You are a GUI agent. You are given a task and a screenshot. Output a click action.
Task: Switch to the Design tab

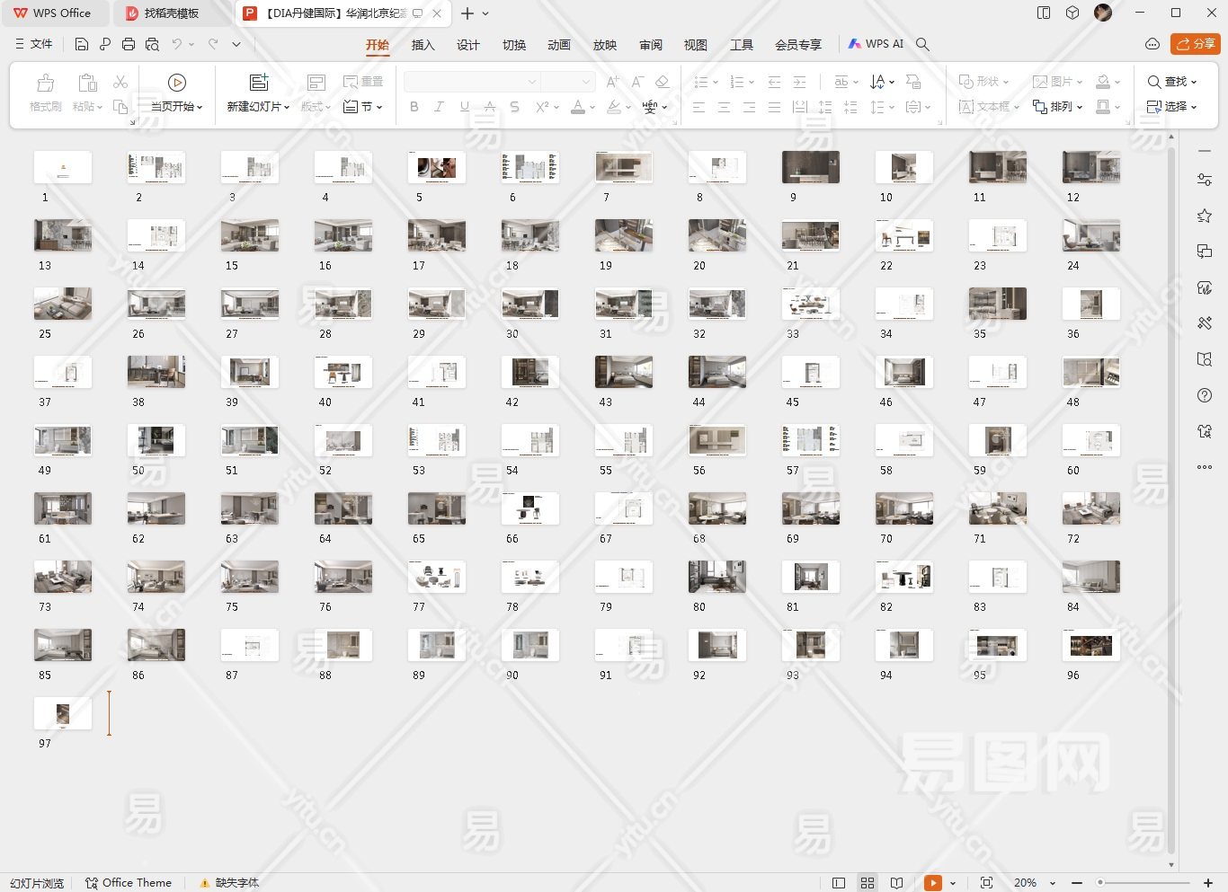coord(467,45)
